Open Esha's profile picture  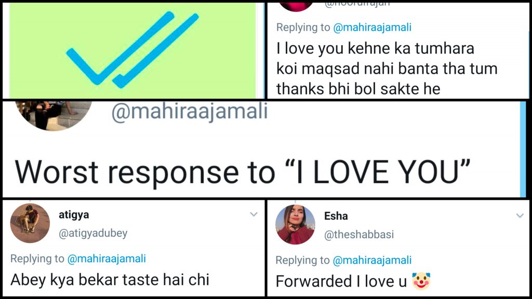point(295,224)
